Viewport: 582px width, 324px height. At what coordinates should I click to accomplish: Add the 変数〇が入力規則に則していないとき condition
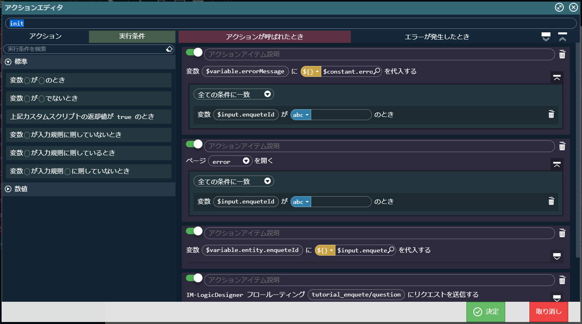89,135
